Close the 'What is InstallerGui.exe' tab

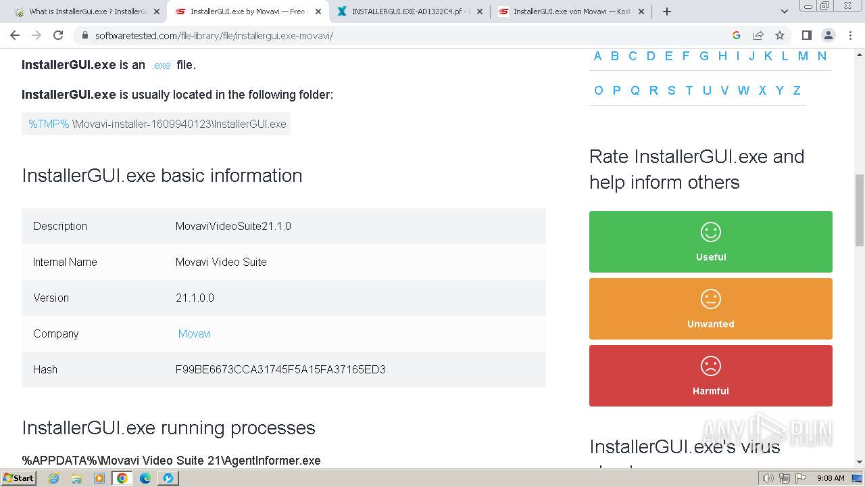[157, 11]
